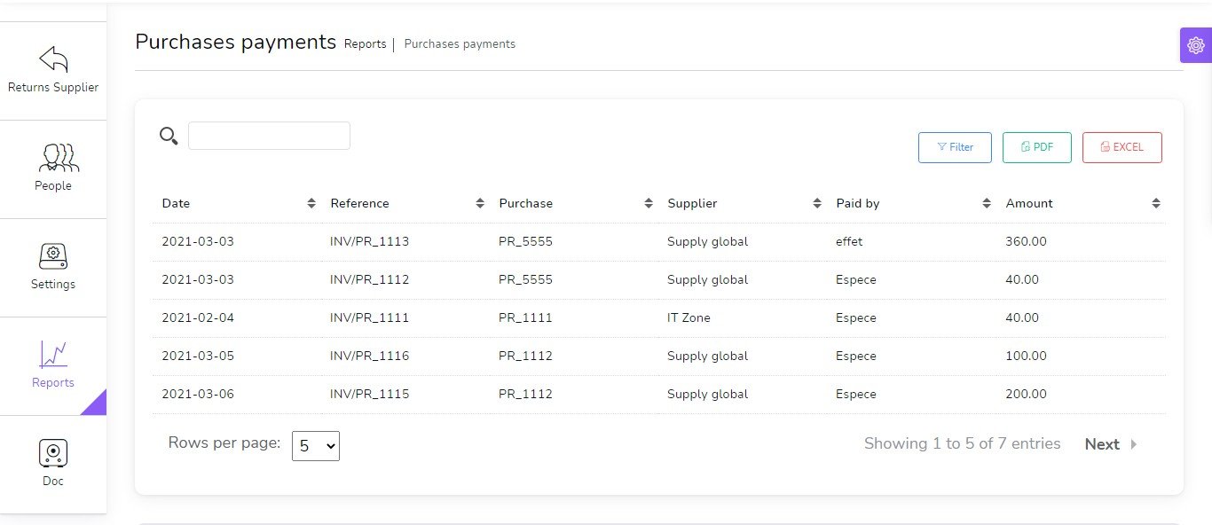1212x525 pixels.
Task: Click the magnifying glass search icon
Action: click(x=169, y=136)
